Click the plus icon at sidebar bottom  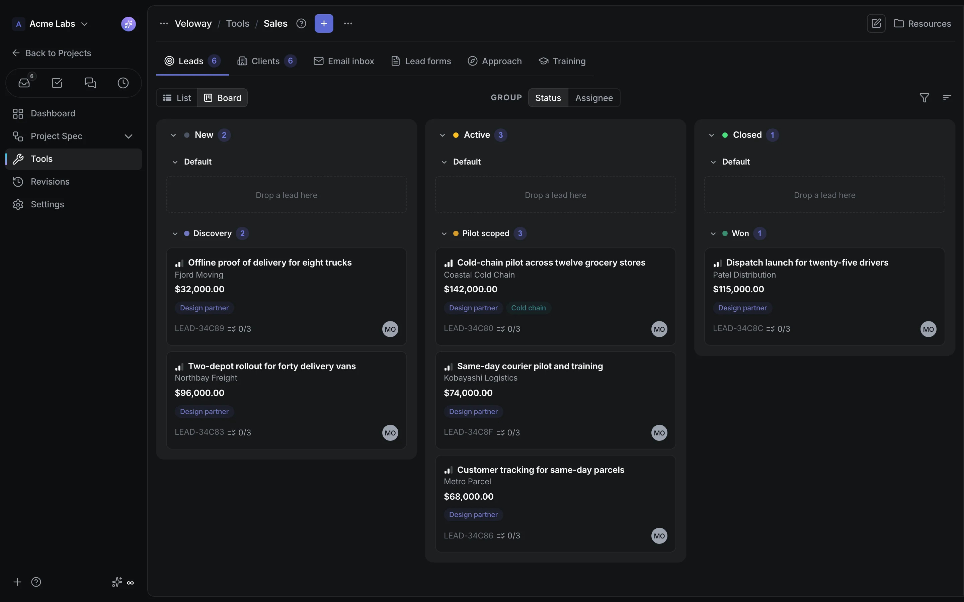[17, 582]
